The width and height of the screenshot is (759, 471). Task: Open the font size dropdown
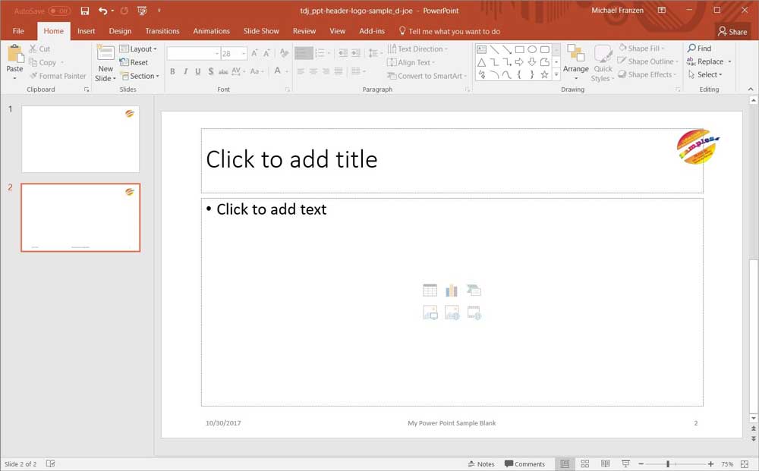[x=244, y=54]
